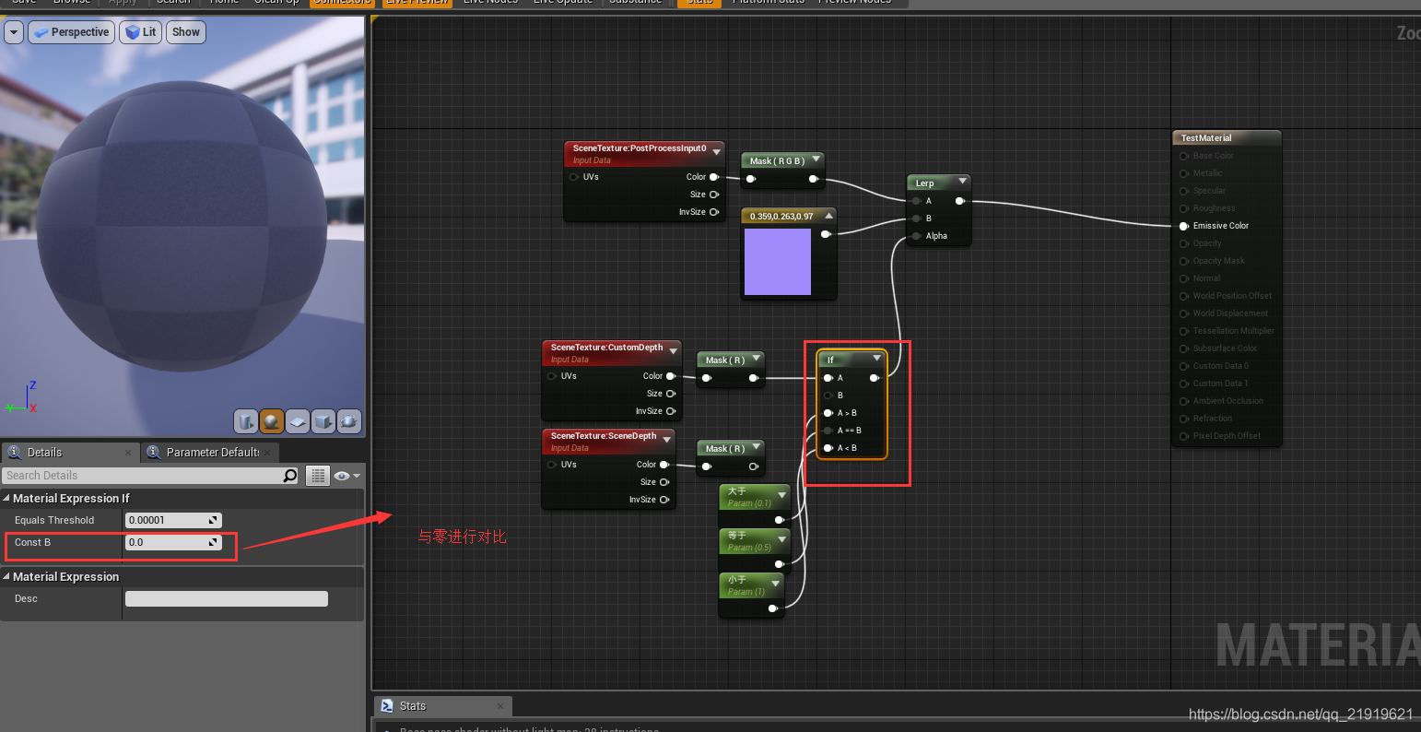
Task: Open the viewport options dropdown arrow
Action: 14,32
